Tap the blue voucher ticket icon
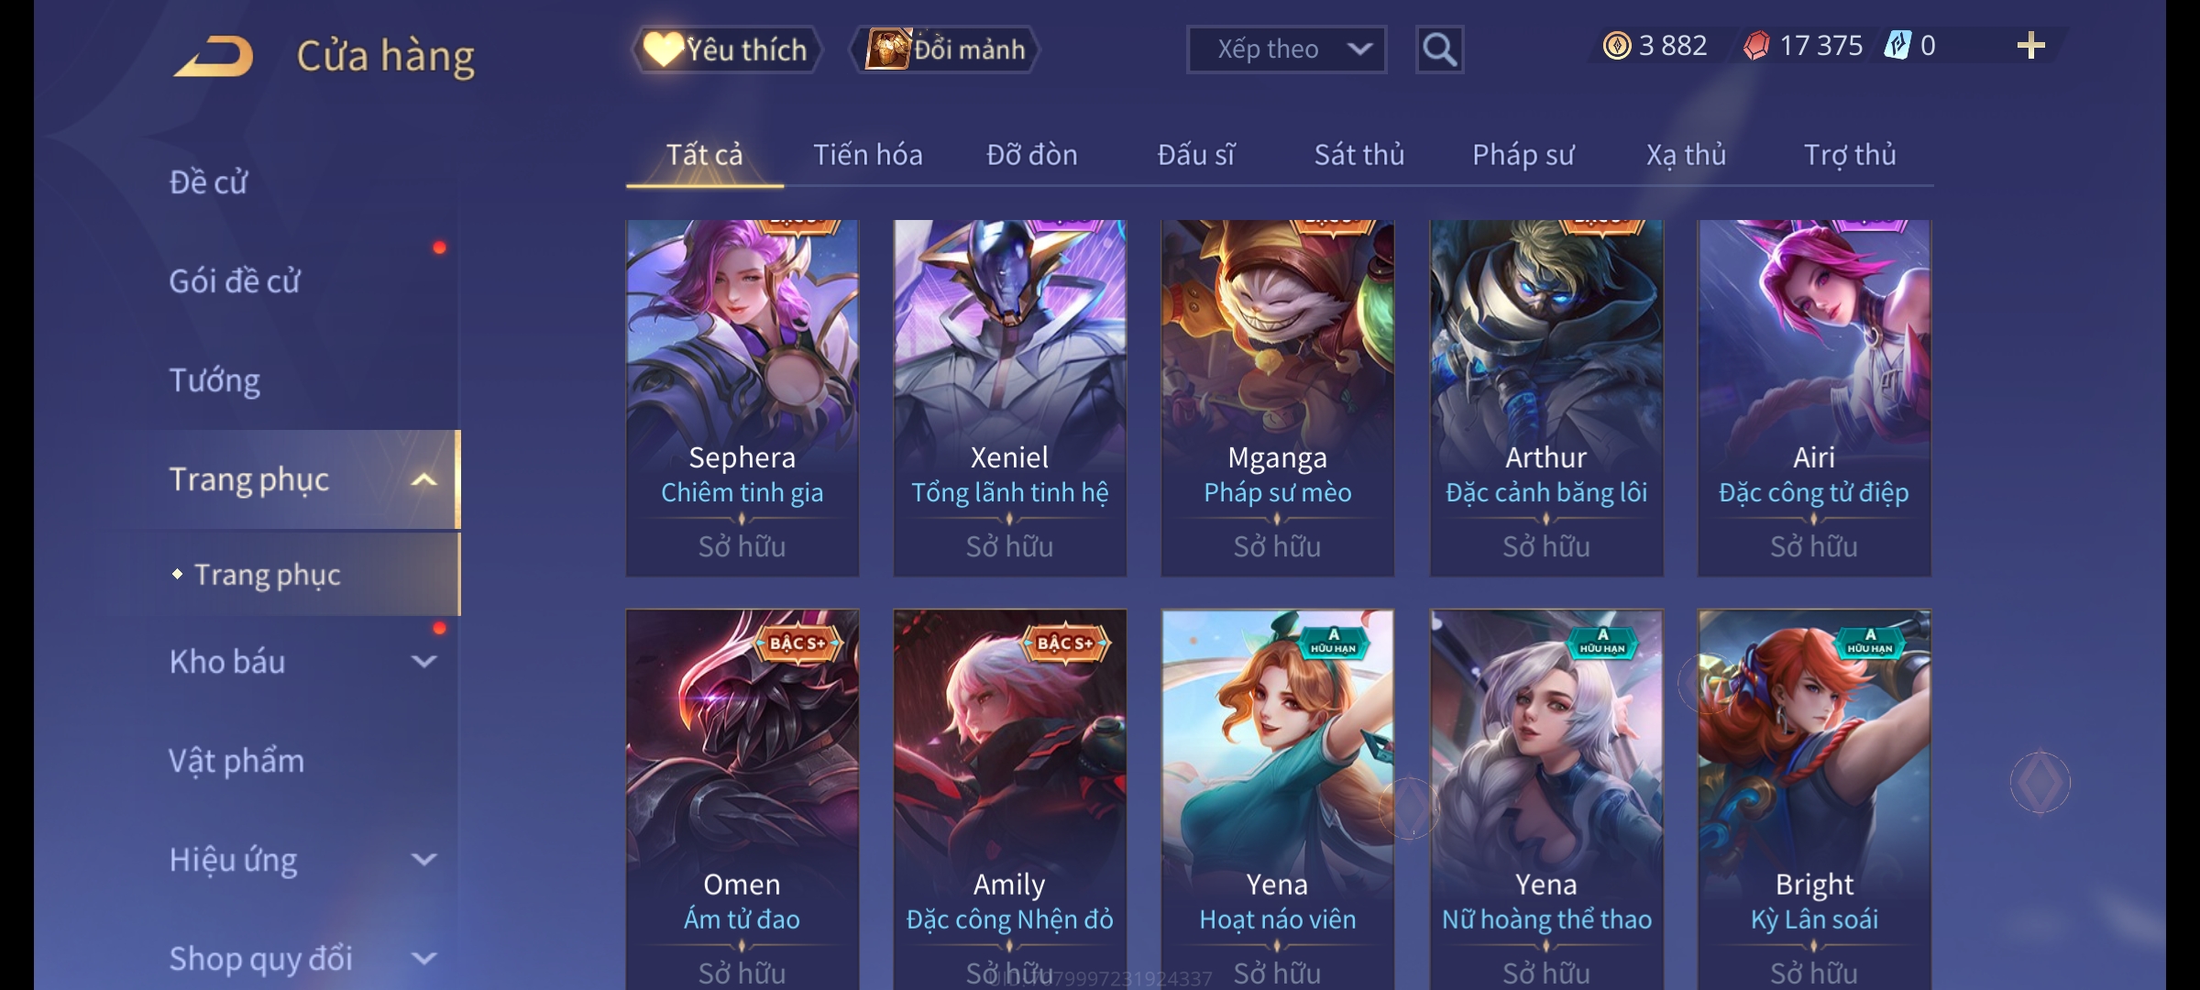 coord(1897,46)
